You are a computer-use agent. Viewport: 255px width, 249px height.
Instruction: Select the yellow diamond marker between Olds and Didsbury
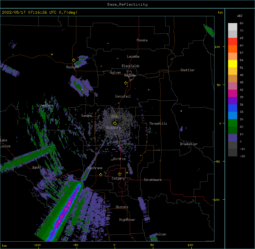115,123
